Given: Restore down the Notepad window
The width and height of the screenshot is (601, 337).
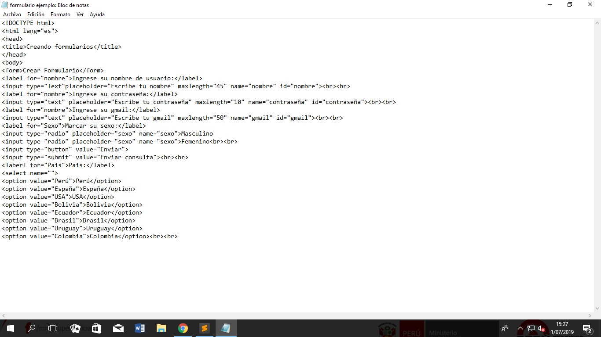Looking at the screenshot, I should 570,5.
